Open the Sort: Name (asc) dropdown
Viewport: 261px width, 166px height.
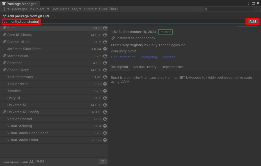pyautogui.click(x=67, y=9)
